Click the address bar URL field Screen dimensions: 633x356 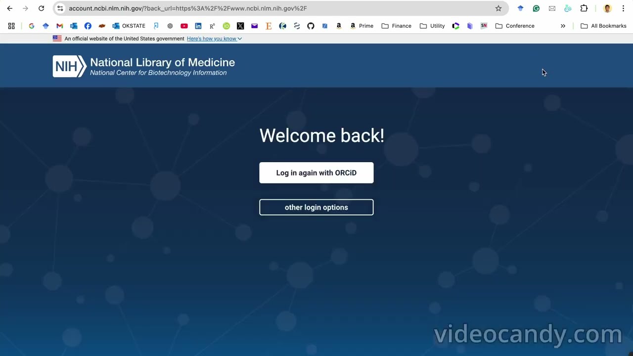[279, 8]
